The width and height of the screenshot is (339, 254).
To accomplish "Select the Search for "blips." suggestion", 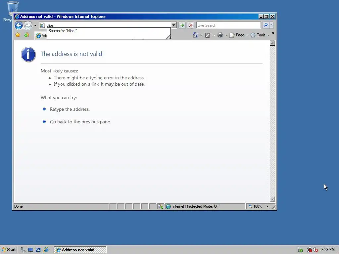I will pos(109,31).
